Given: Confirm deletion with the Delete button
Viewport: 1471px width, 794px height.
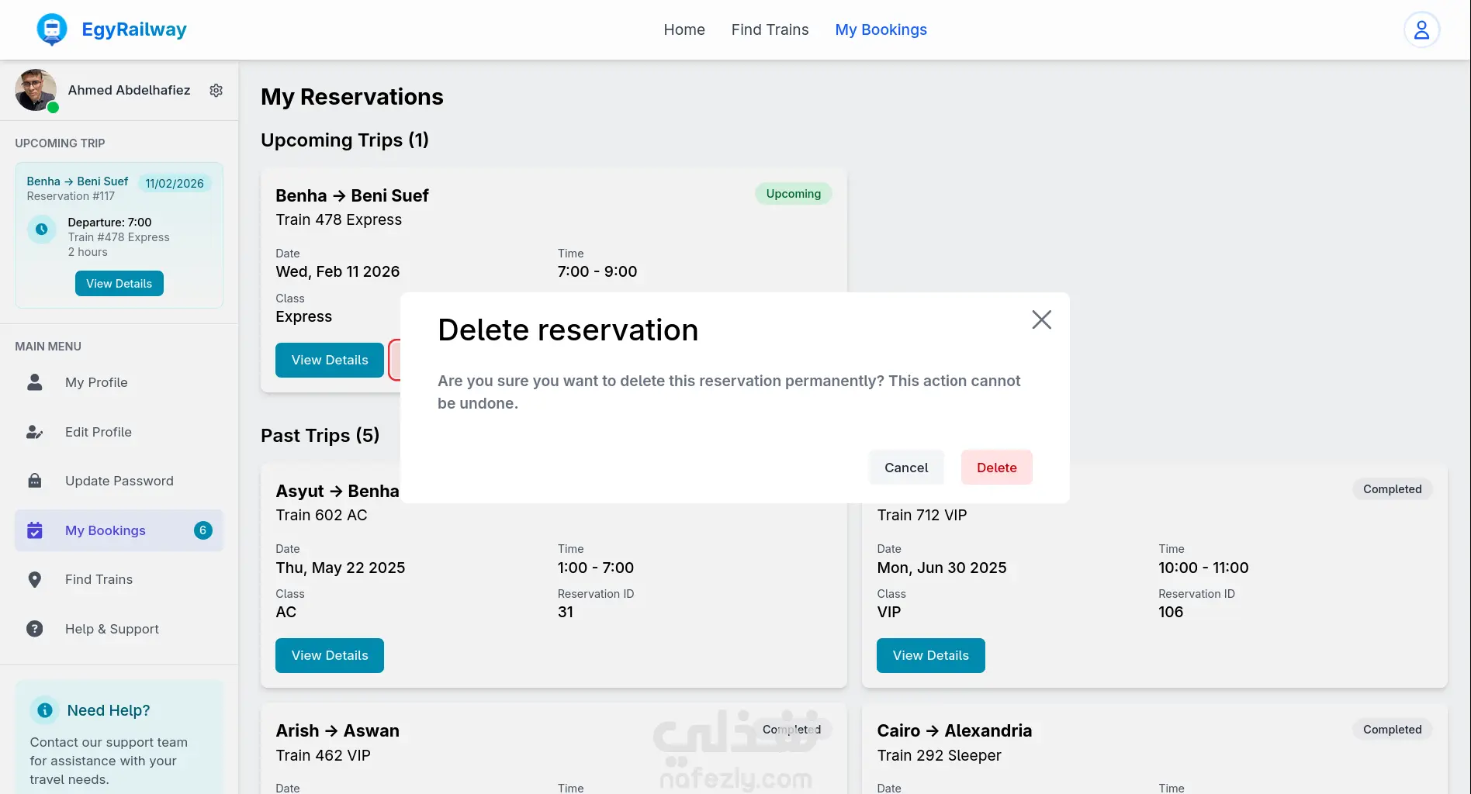Looking at the screenshot, I should coord(996,468).
